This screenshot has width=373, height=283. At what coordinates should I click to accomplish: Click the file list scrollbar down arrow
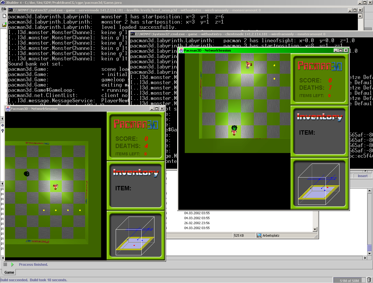pyautogui.click(x=315, y=229)
